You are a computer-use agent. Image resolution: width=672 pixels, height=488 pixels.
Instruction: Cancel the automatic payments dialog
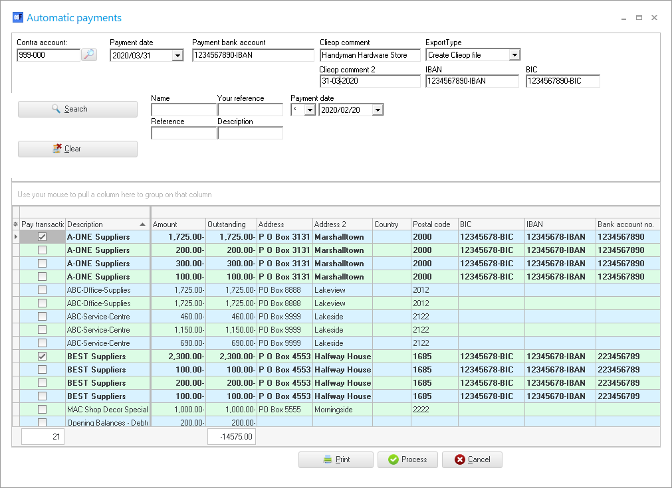[x=471, y=459]
